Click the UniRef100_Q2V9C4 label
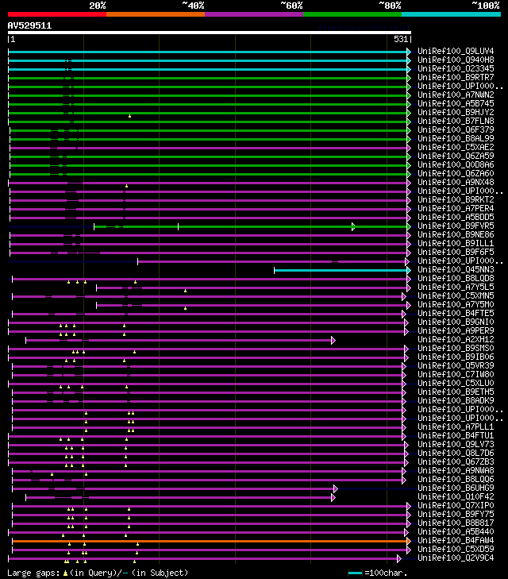The image size is (508, 579). coord(456,558)
